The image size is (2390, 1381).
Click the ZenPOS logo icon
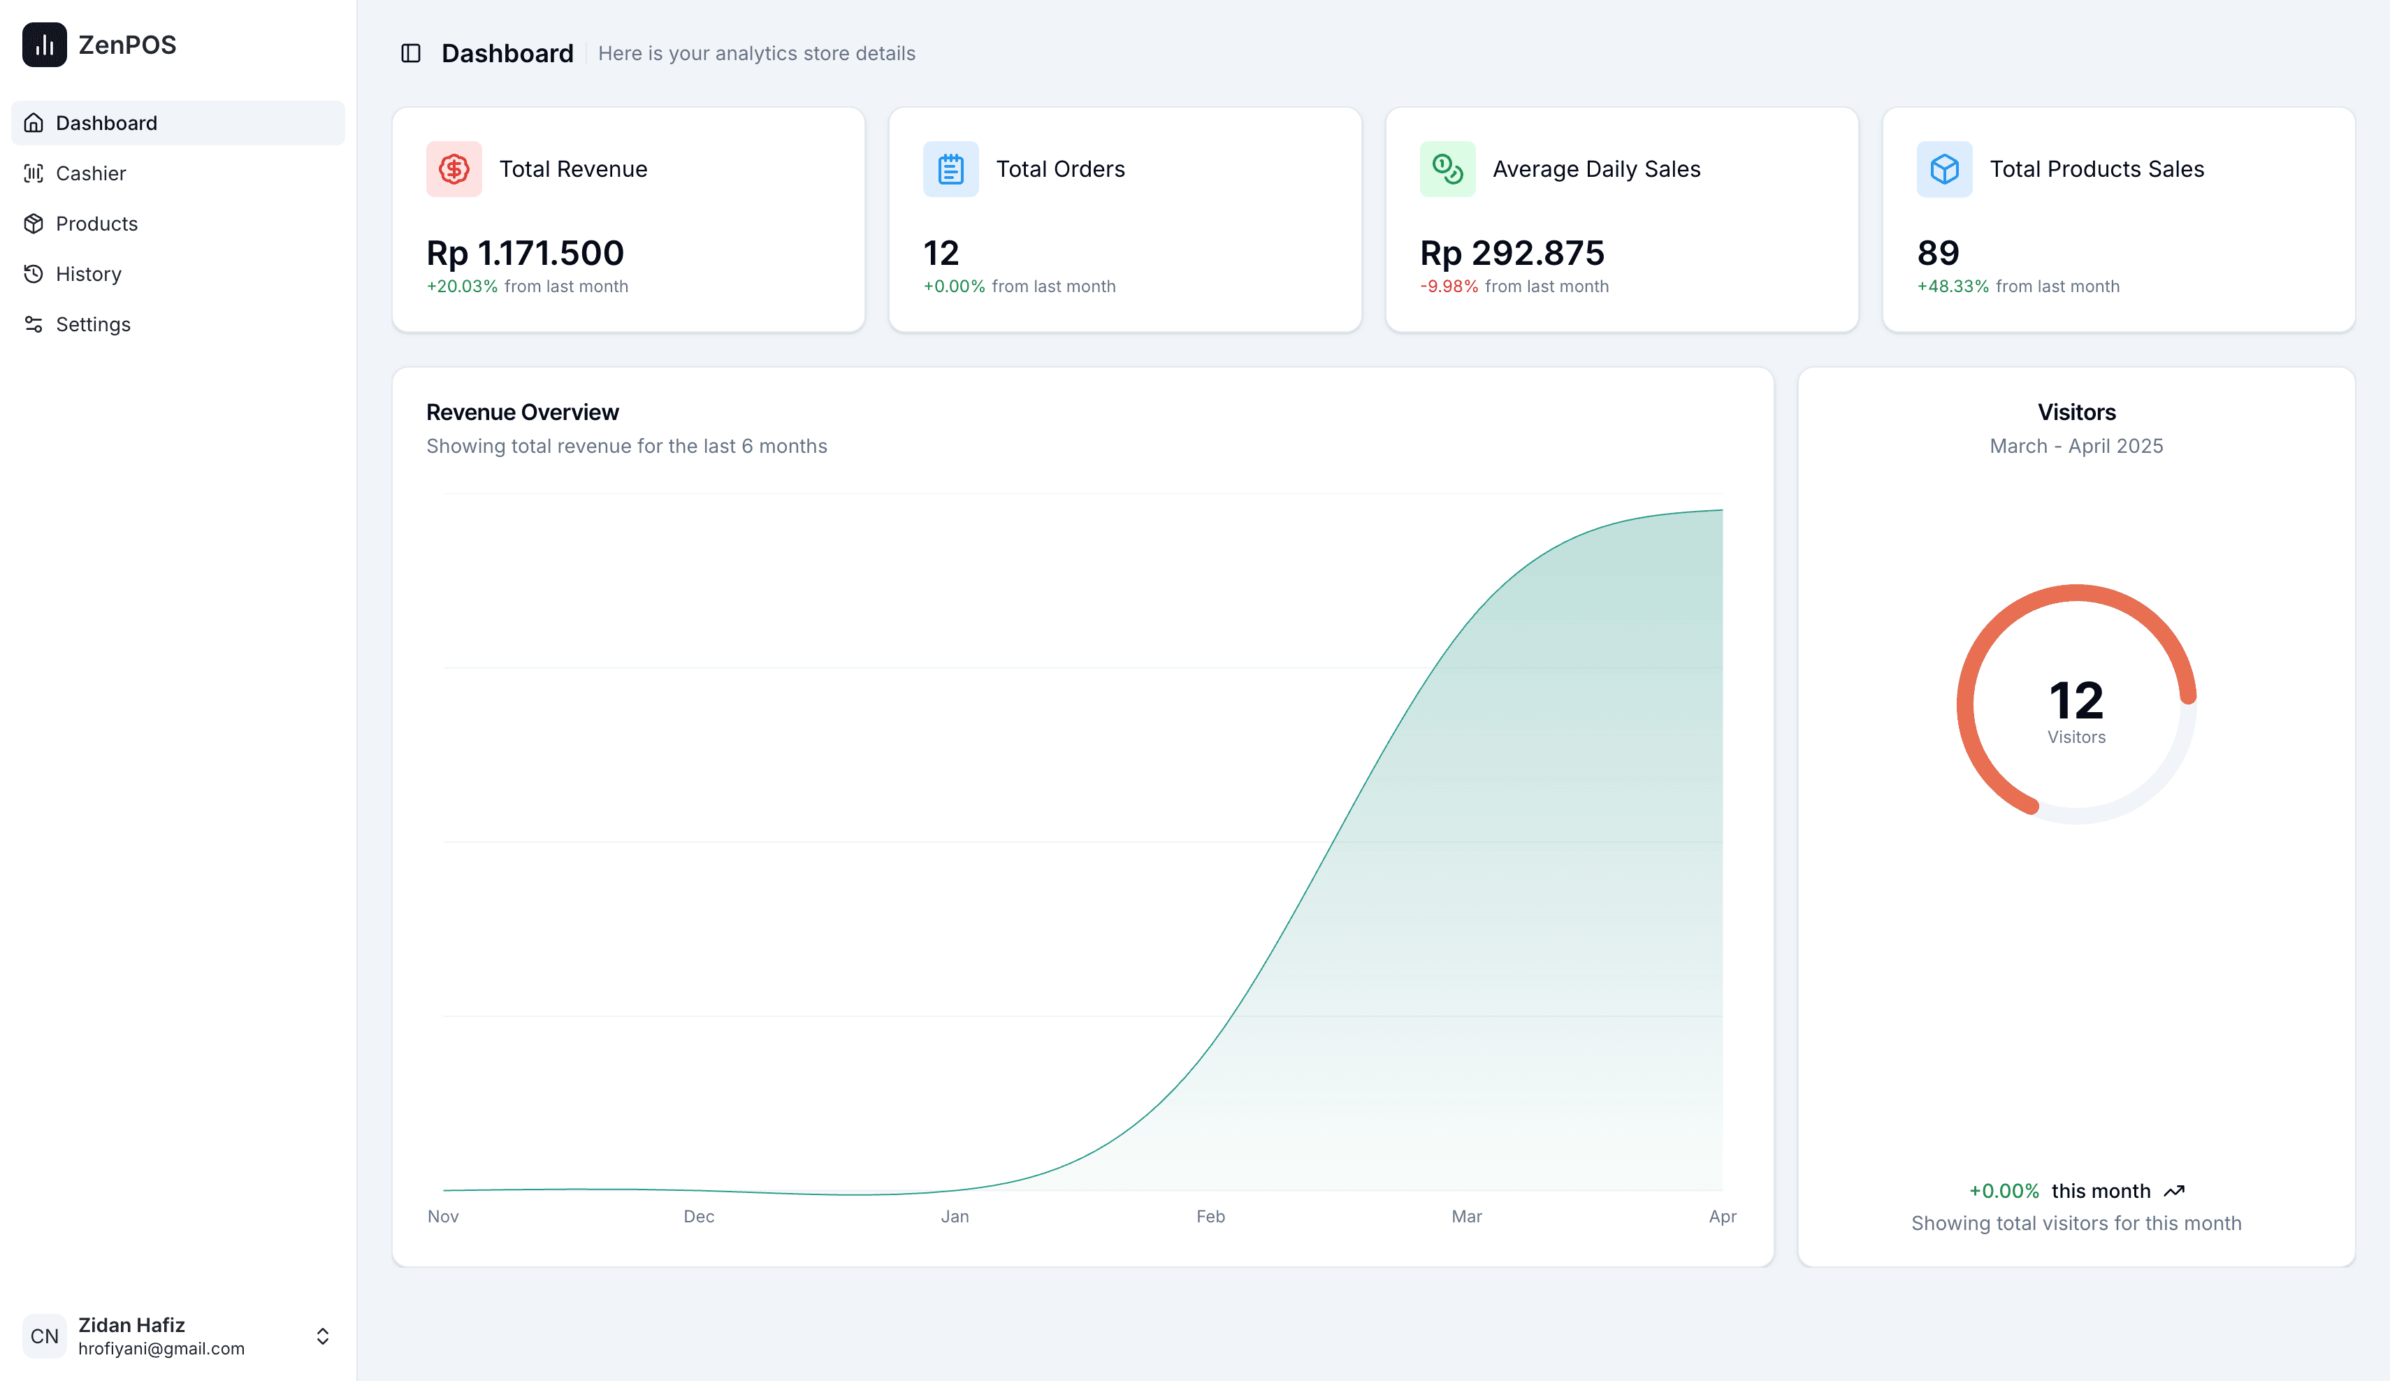pos(45,45)
